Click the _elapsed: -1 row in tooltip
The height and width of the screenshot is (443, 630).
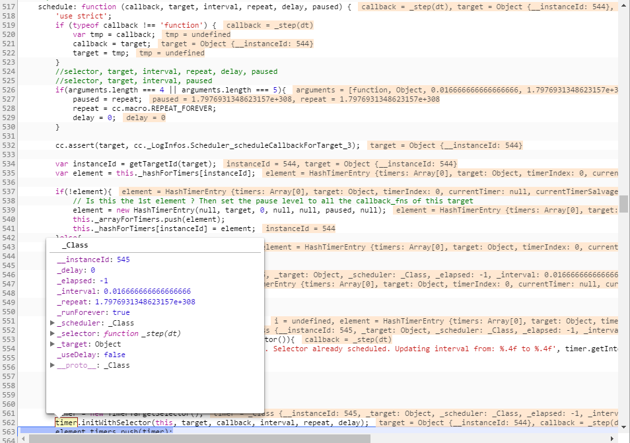pos(83,281)
